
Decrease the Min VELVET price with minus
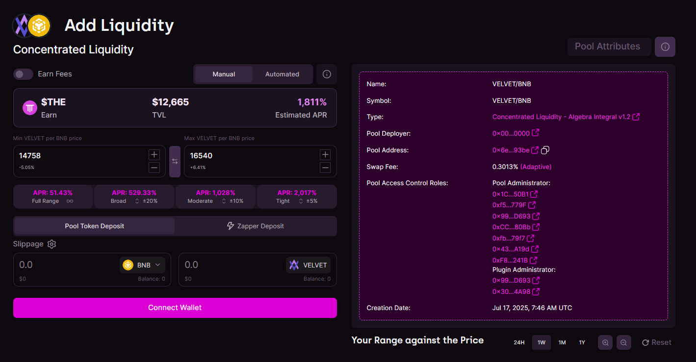154,168
